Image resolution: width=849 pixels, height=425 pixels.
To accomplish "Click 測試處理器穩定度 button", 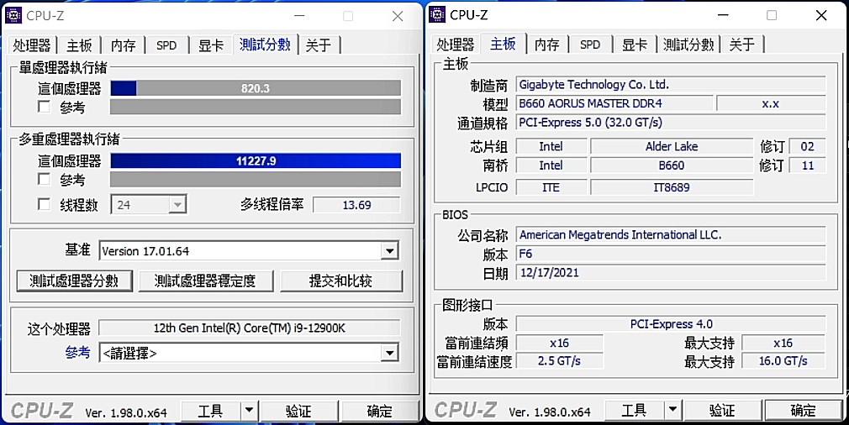I will [x=205, y=281].
